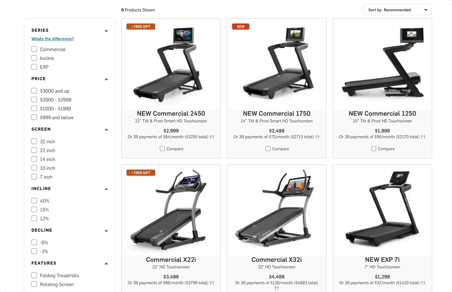Screen dimensions: 452x292
Task: Open the NEW EXP 7i product title
Action: pos(382,260)
